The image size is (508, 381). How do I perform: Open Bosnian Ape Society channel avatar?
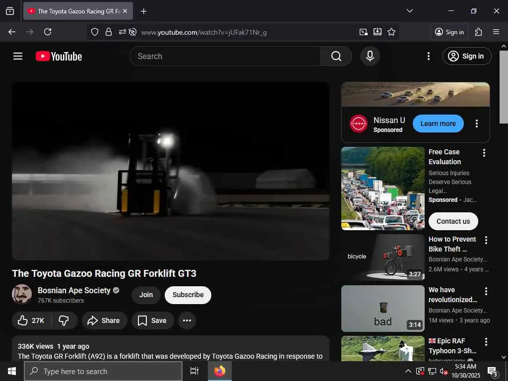coord(22,294)
